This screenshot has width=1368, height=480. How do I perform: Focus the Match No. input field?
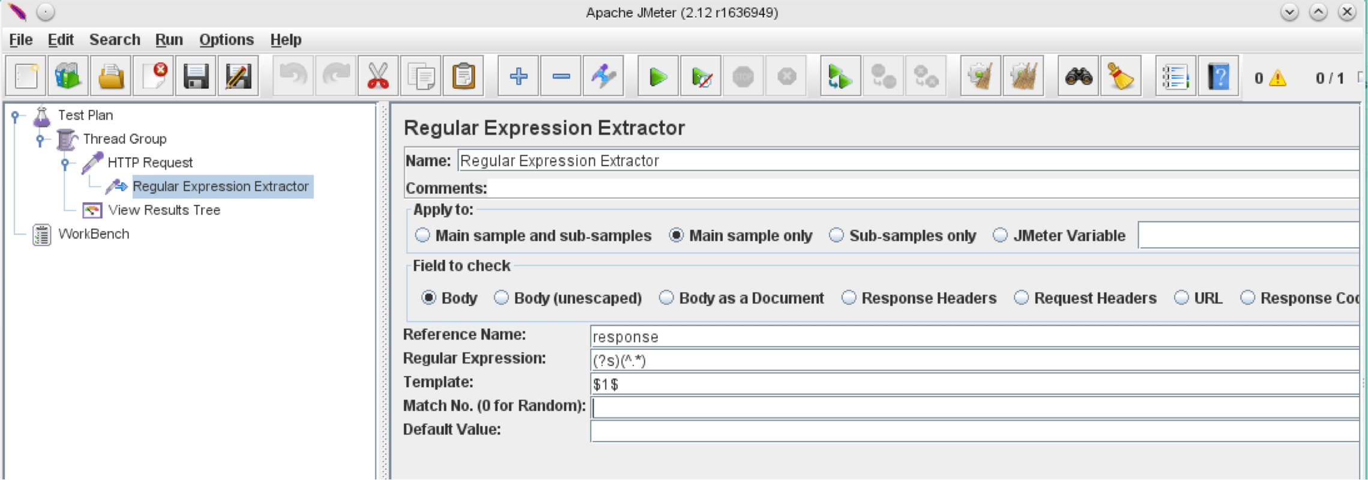(975, 407)
